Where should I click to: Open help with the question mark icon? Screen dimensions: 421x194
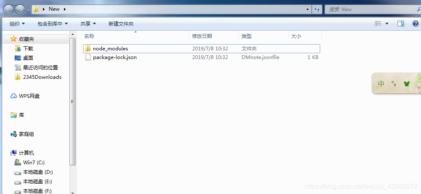click(x=415, y=24)
